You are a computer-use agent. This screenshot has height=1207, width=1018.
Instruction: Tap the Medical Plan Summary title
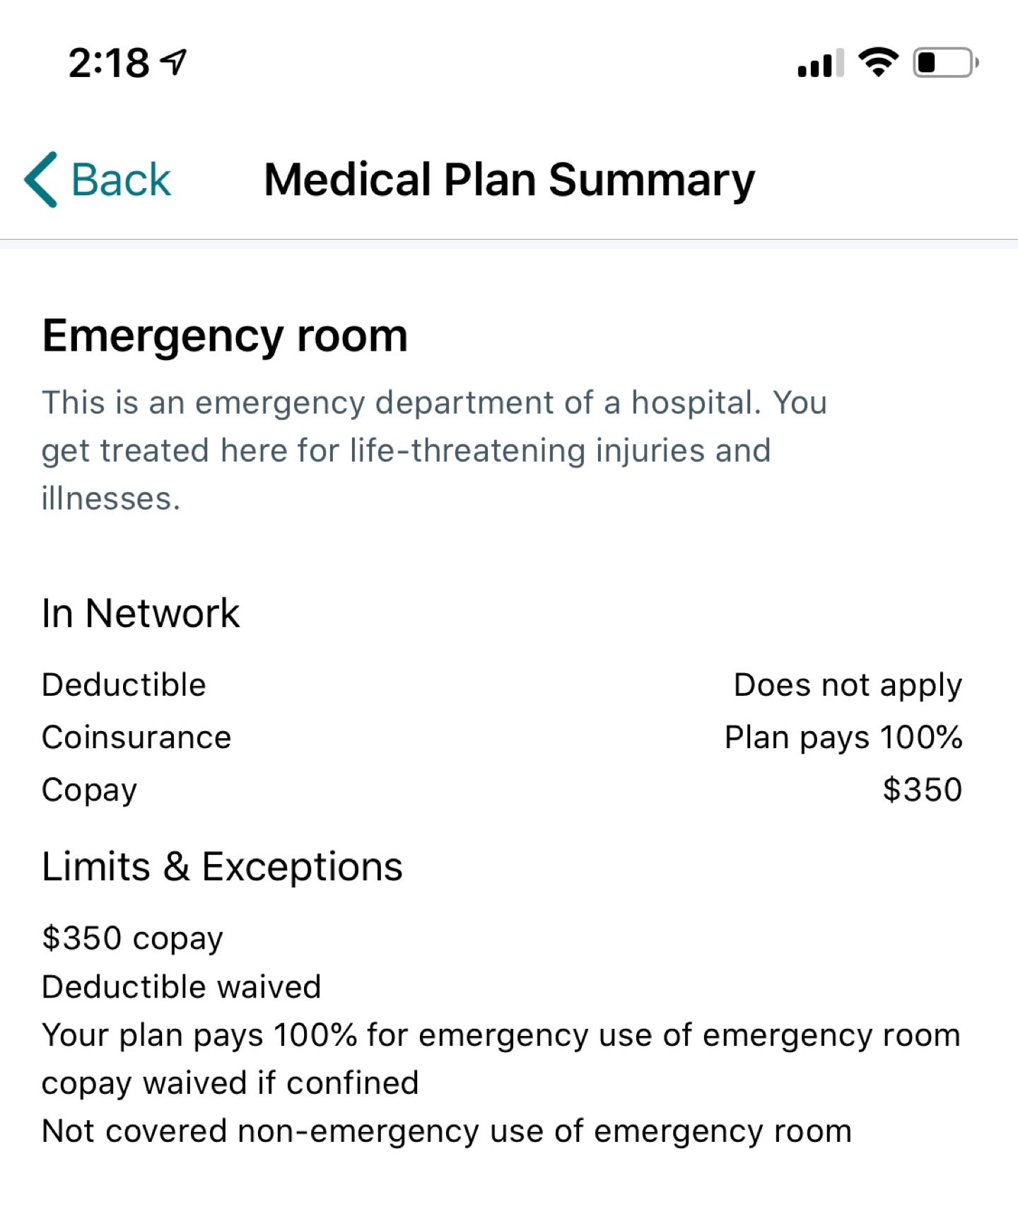[509, 180]
